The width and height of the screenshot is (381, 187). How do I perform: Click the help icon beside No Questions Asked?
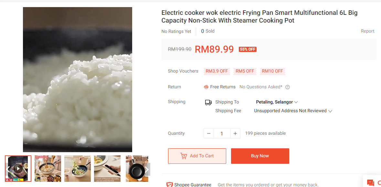pos(288,87)
